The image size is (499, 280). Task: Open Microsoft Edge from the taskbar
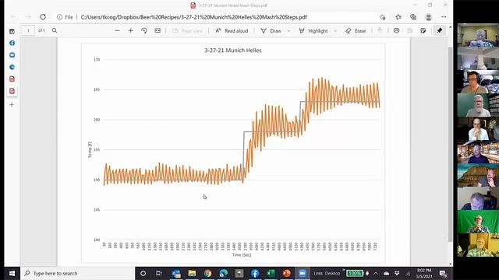(224, 273)
